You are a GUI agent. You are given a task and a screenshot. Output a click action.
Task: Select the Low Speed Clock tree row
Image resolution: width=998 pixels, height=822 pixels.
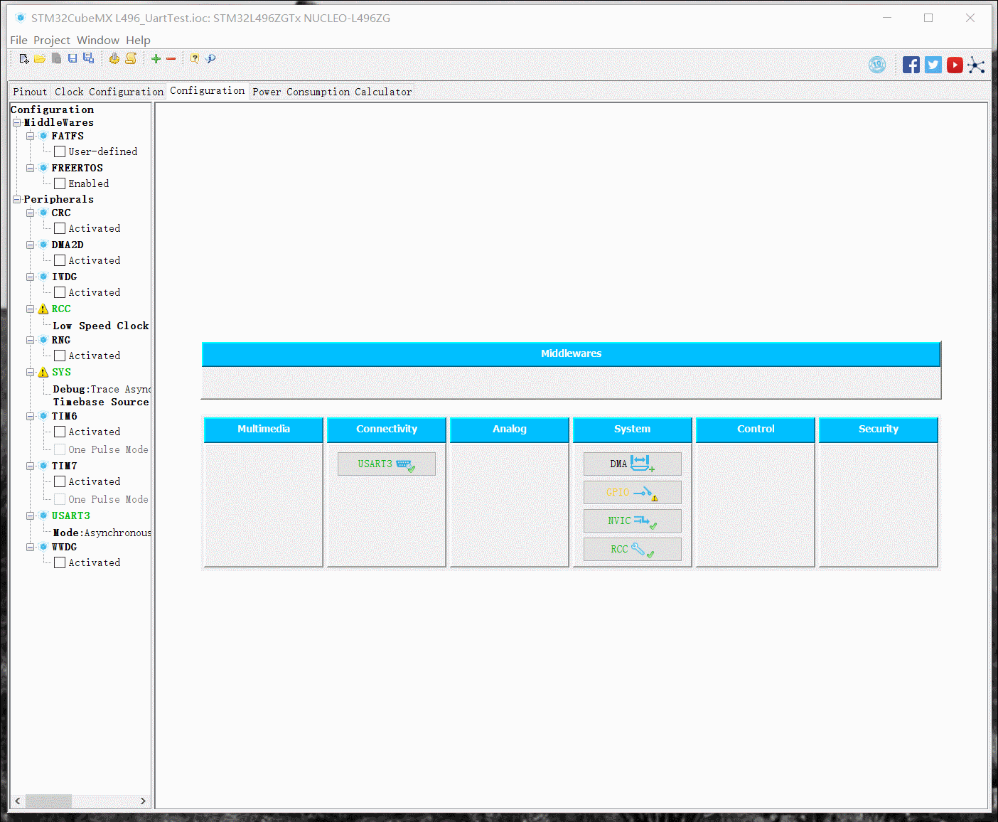pyautogui.click(x=101, y=326)
